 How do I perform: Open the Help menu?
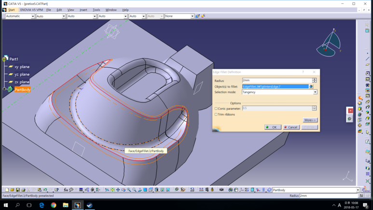[125, 10]
